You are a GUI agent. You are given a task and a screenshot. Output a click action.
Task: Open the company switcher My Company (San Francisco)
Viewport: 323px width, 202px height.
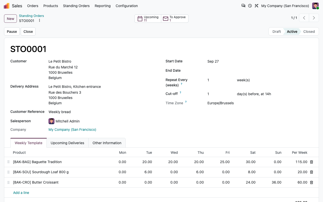285,6
